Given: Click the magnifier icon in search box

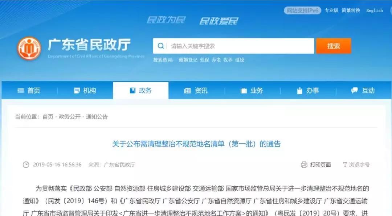Looking at the screenshot, I should pos(161,46).
